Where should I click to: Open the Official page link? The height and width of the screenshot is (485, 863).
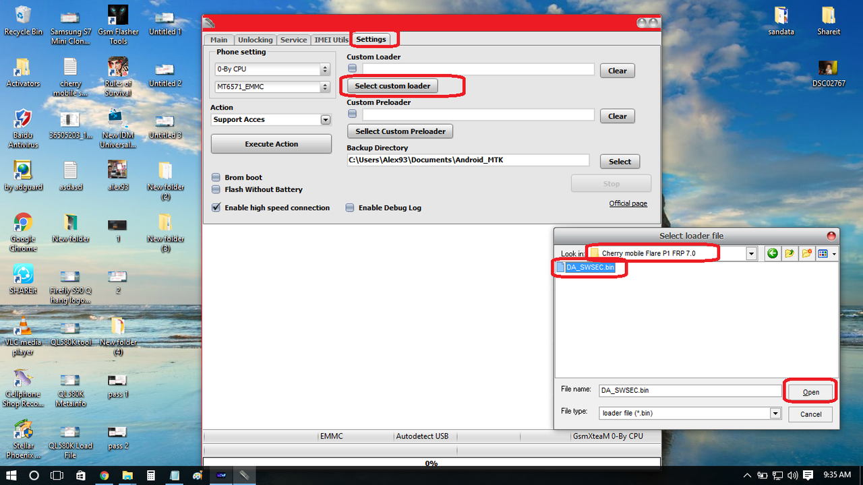point(628,203)
